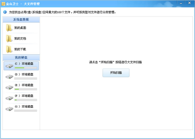Choose (E:) 本地磁盘 entry text
195x139 pixels.
[x=24, y=85]
